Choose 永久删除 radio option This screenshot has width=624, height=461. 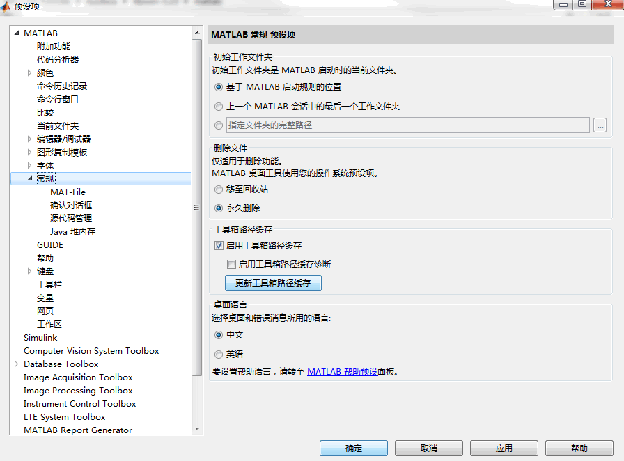pyautogui.click(x=219, y=208)
